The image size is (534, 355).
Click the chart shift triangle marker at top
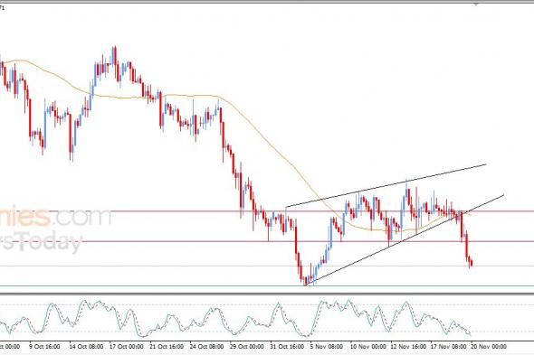(x=476, y=4)
